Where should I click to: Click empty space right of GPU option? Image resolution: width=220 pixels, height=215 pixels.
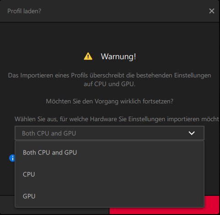click(122, 196)
